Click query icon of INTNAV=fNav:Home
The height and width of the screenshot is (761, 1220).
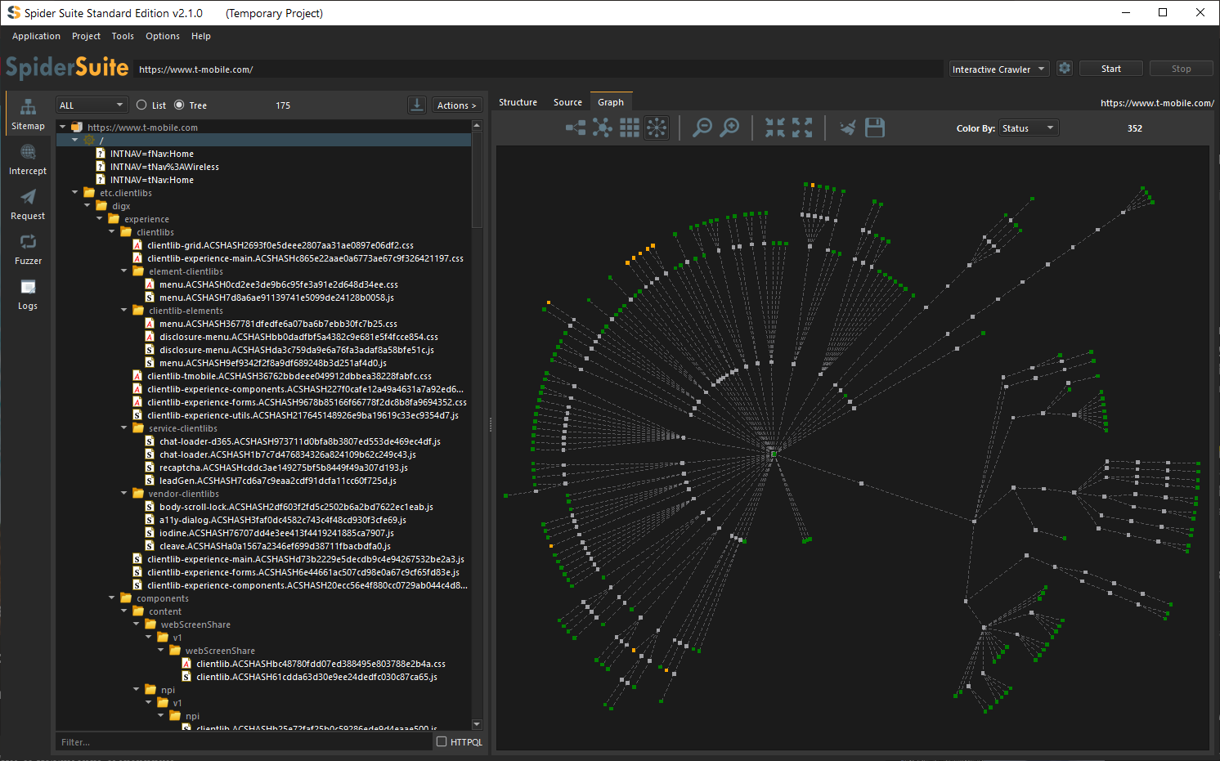point(101,154)
